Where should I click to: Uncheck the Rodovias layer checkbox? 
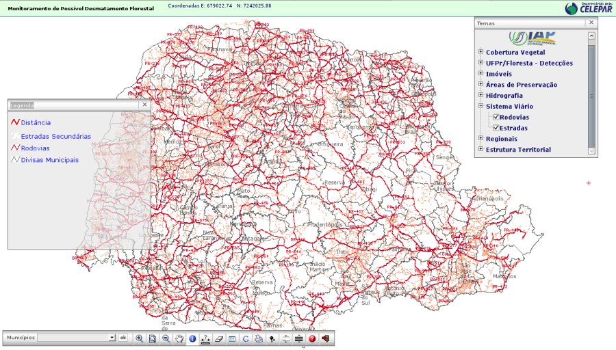(x=496, y=118)
